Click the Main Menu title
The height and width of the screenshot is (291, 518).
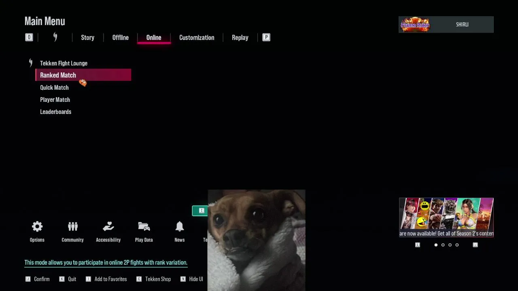pyautogui.click(x=45, y=21)
